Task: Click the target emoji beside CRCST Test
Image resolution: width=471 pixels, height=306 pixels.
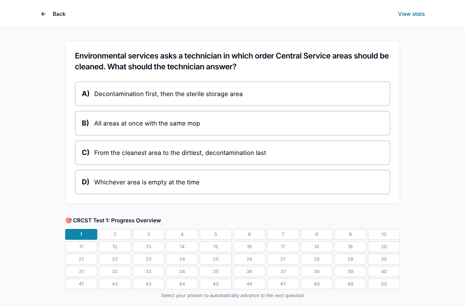Action: tap(69, 220)
